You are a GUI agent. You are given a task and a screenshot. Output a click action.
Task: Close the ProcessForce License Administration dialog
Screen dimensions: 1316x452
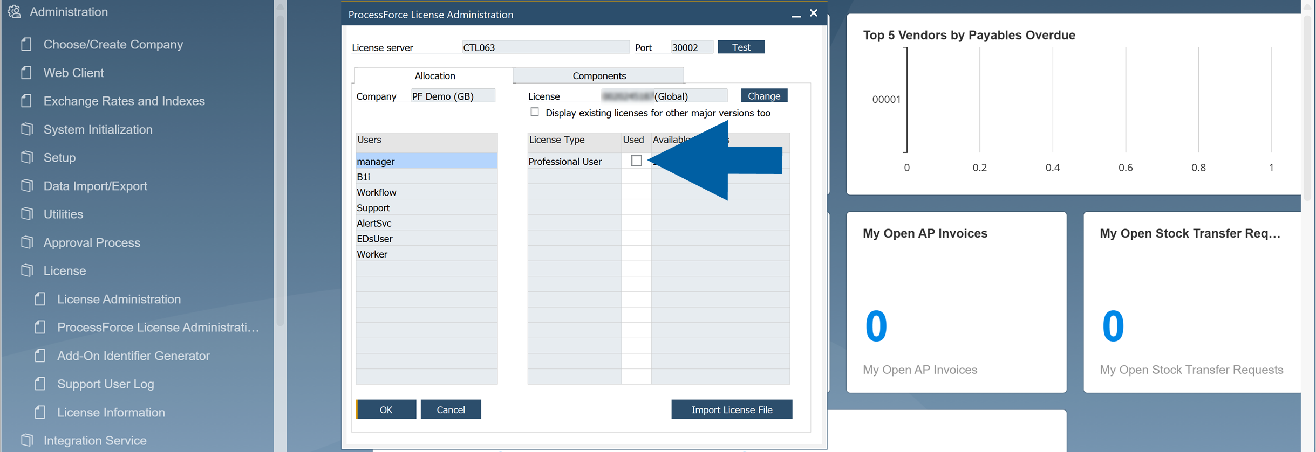[814, 13]
